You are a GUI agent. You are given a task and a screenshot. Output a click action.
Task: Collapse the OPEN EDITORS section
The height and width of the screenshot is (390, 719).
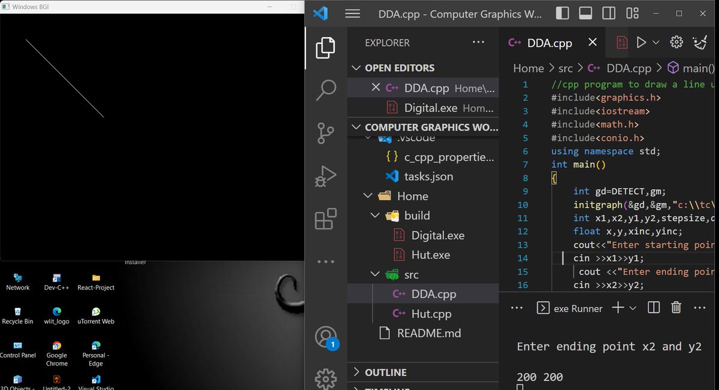point(423,68)
